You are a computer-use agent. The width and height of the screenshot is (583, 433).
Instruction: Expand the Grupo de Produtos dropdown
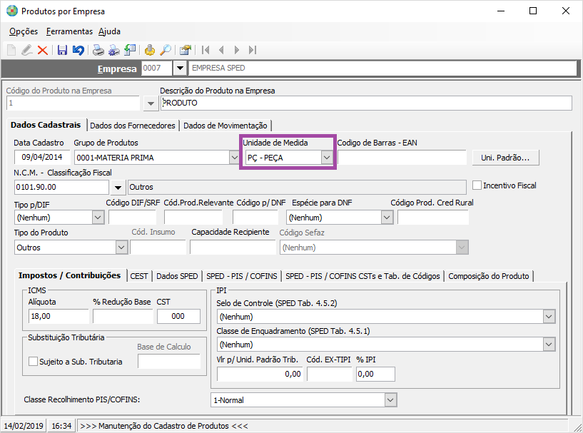(x=233, y=158)
